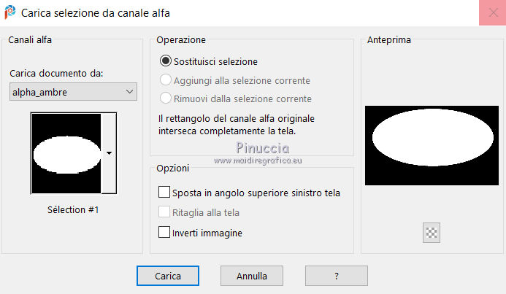This screenshot has height=294, width=506.
Task: Click the Anteprima preview image
Action: (432, 145)
